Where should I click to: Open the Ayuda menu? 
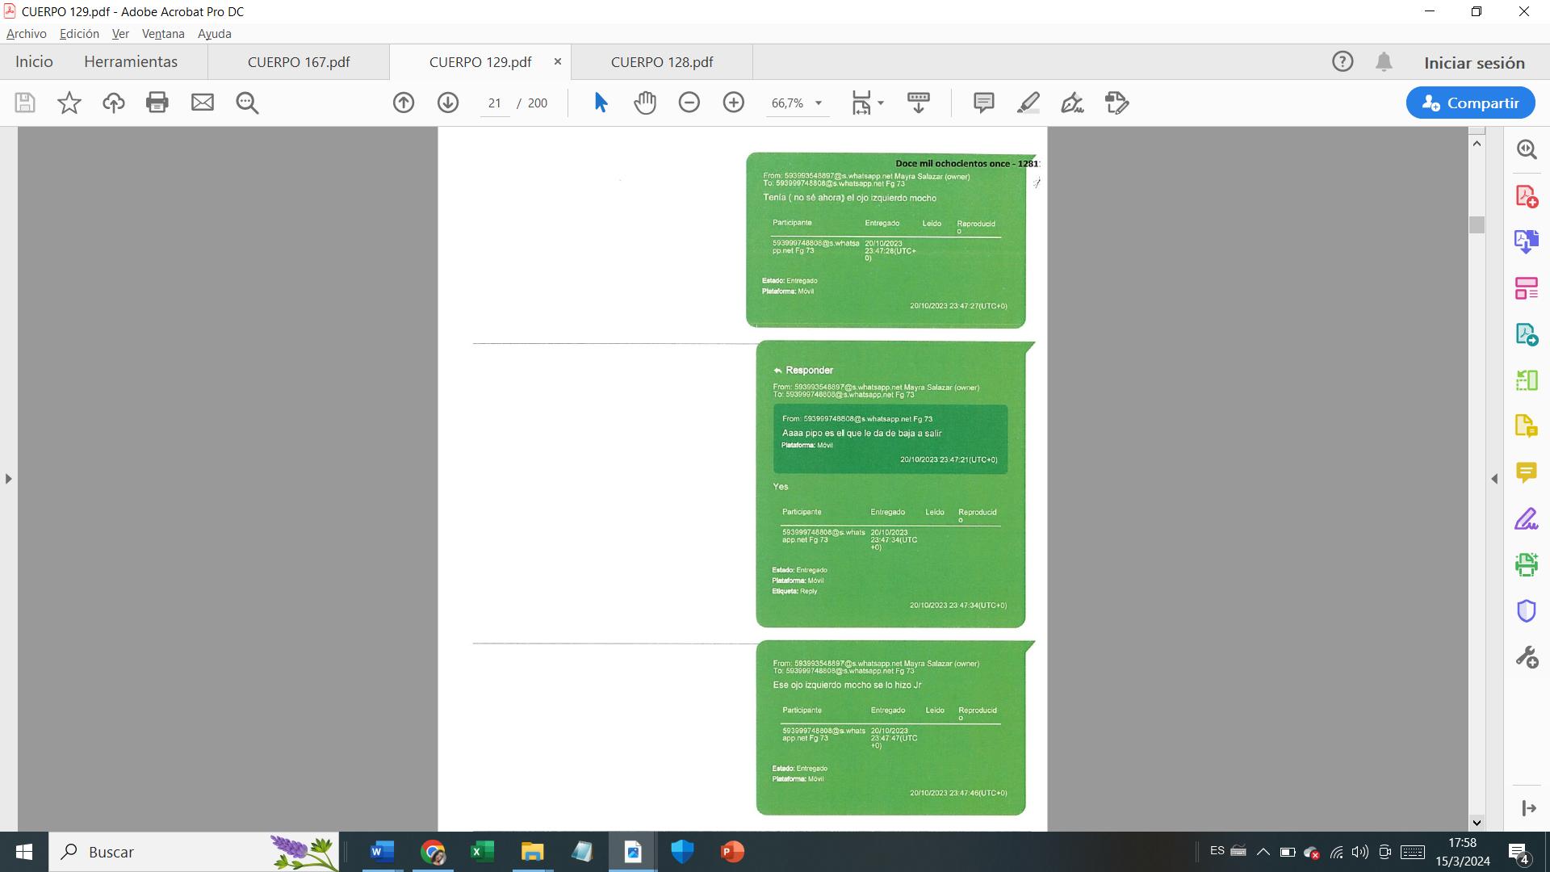pyautogui.click(x=215, y=34)
